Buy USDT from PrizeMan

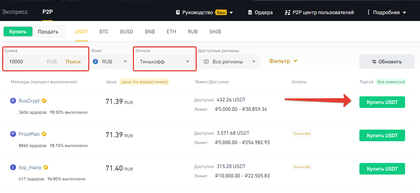pyautogui.click(x=382, y=135)
